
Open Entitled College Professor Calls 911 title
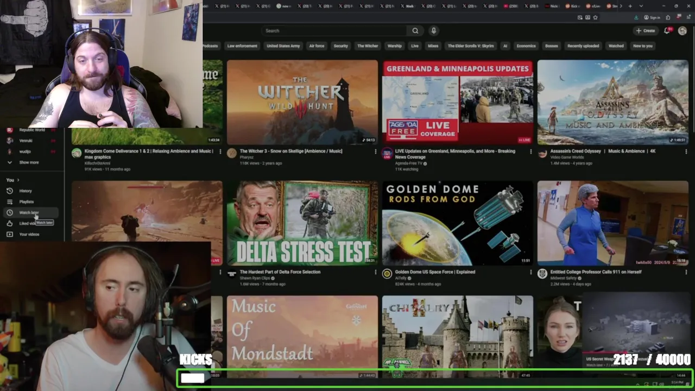596,272
